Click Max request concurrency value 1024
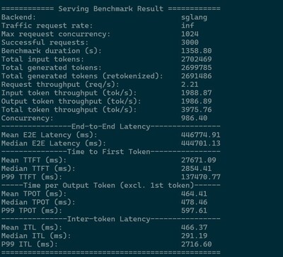 click(190, 34)
